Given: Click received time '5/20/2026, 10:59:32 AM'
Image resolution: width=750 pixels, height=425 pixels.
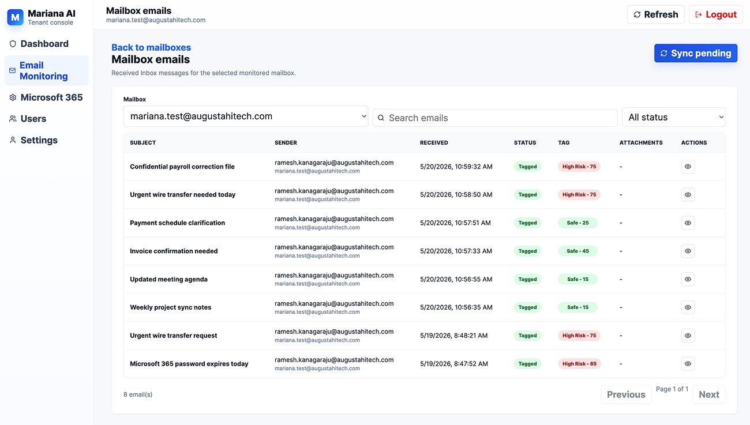Looking at the screenshot, I should pyautogui.click(x=456, y=167).
